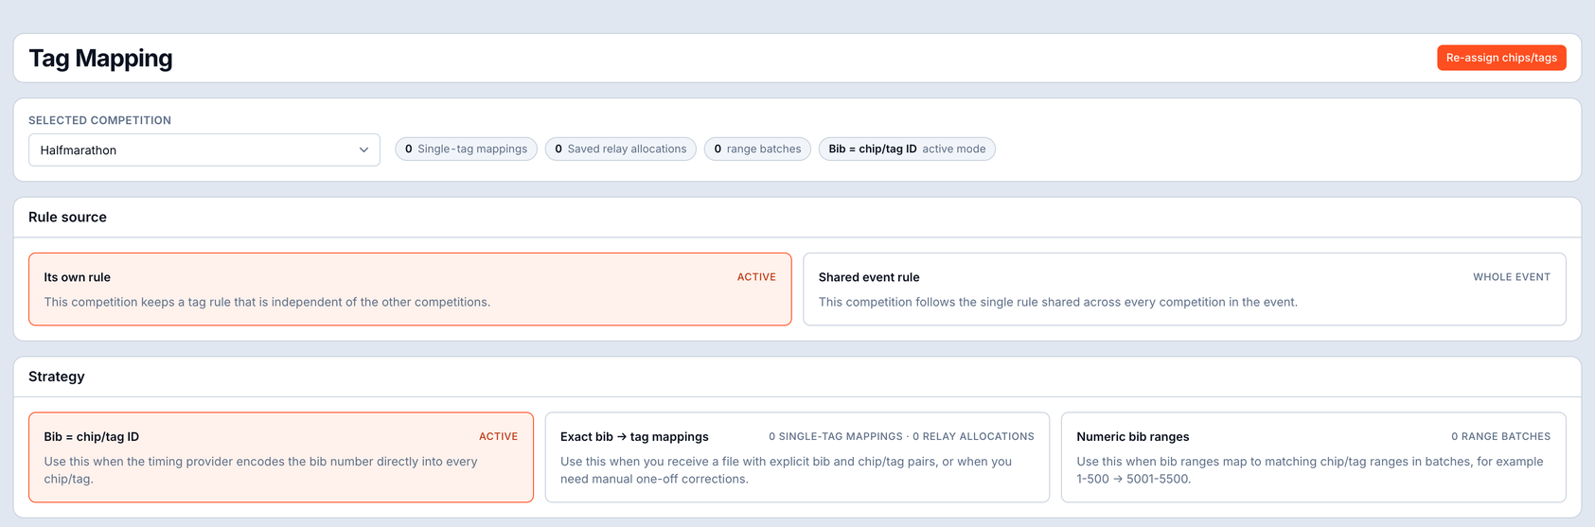Viewport: 1595px width, 527px height.
Task: Click description 'Use this when the timing provider encodes'
Action: point(260,470)
